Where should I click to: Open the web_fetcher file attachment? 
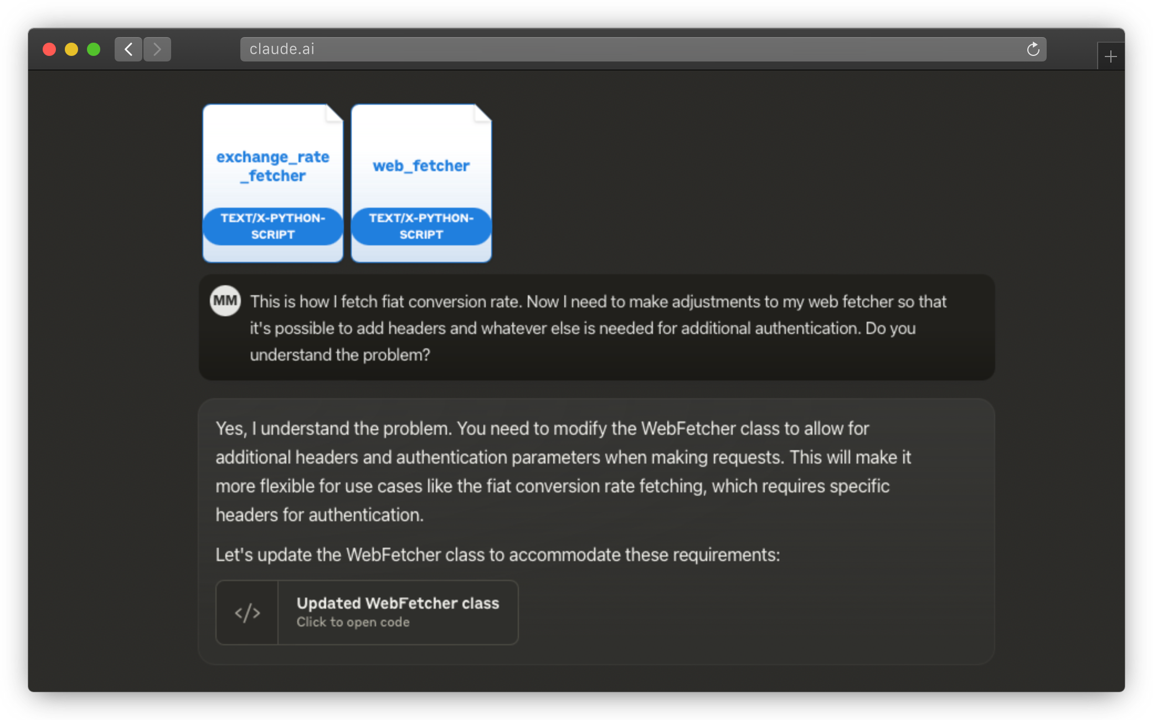point(421,183)
